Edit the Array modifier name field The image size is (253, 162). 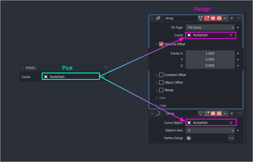coord(180,18)
